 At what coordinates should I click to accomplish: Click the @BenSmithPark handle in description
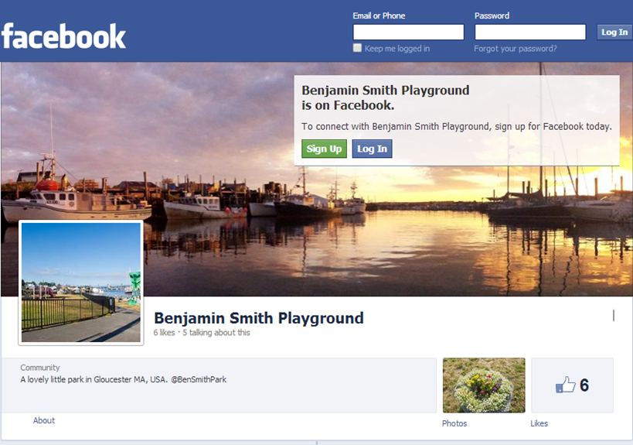click(199, 380)
